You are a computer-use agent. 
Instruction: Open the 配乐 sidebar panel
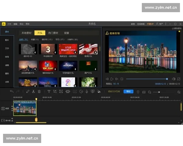tap(7, 40)
